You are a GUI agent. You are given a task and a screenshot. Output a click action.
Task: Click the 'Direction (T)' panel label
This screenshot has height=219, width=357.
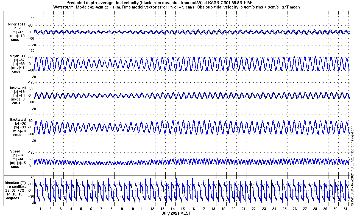(x=16, y=183)
